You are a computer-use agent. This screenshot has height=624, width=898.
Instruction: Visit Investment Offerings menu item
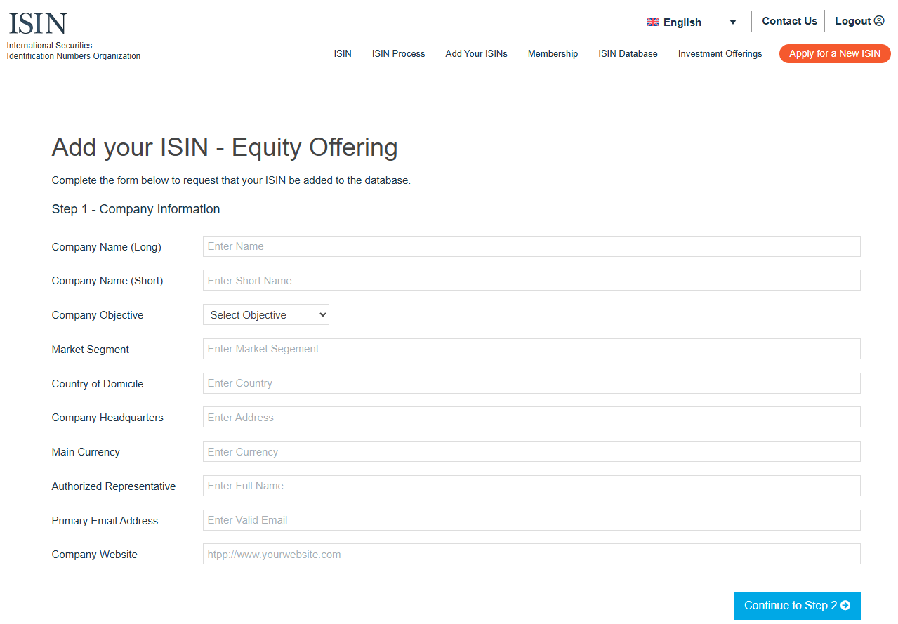[x=720, y=53]
